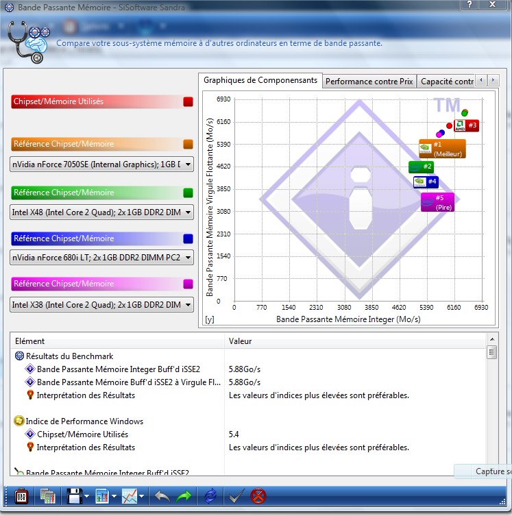
Task: Click the stethoscope brain module icon
Action: click(x=29, y=42)
